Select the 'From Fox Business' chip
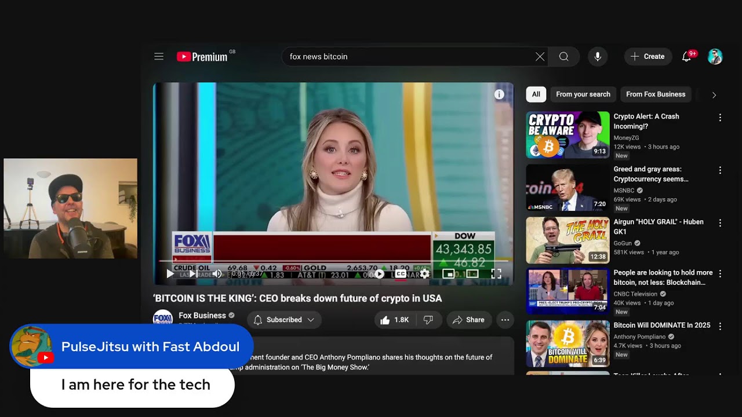This screenshot has width=742, height=417. (656, 94)
